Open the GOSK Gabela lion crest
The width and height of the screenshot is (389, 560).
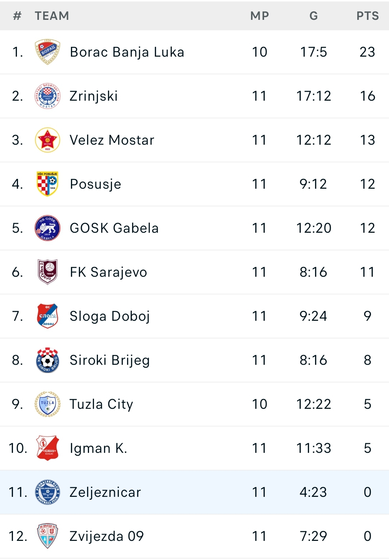pos(48,228)
